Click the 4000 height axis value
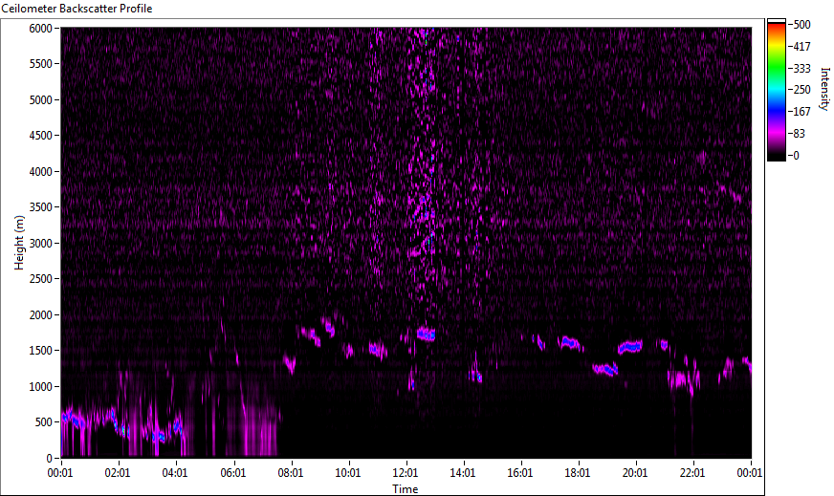 [41, 172]
